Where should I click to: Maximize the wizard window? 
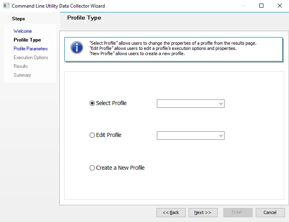point(261,6)
